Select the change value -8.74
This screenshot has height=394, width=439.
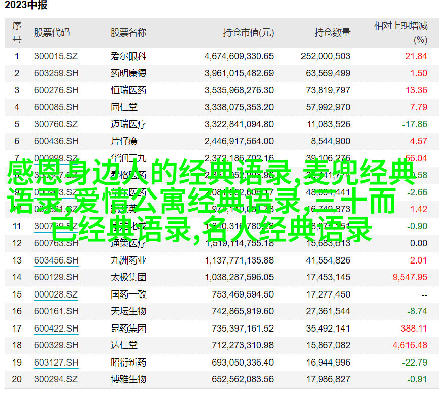coord(417,311)
